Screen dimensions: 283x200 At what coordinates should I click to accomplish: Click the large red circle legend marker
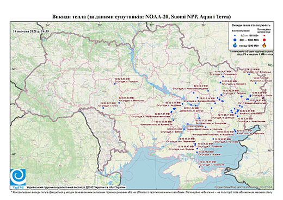[264, 40]
